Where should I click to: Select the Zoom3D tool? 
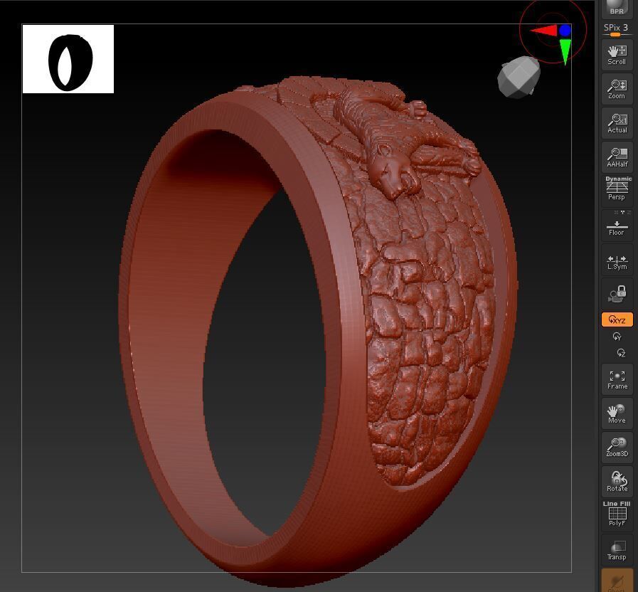(x=617, y=448)
